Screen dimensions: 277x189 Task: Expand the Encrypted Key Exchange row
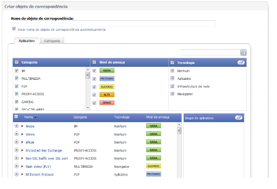(x=22, y=151)
